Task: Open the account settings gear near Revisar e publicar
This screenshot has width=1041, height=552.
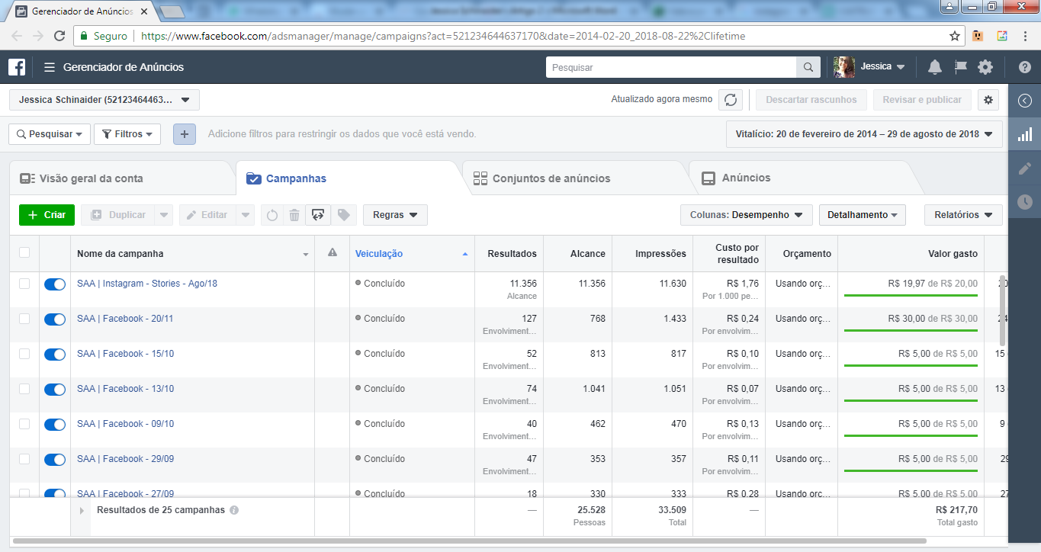Action: pos(989,100)
